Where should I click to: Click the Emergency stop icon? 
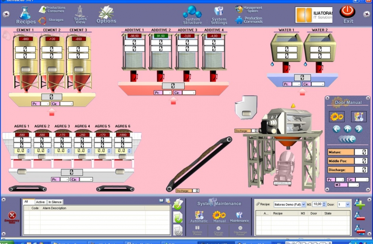[12, 216]
